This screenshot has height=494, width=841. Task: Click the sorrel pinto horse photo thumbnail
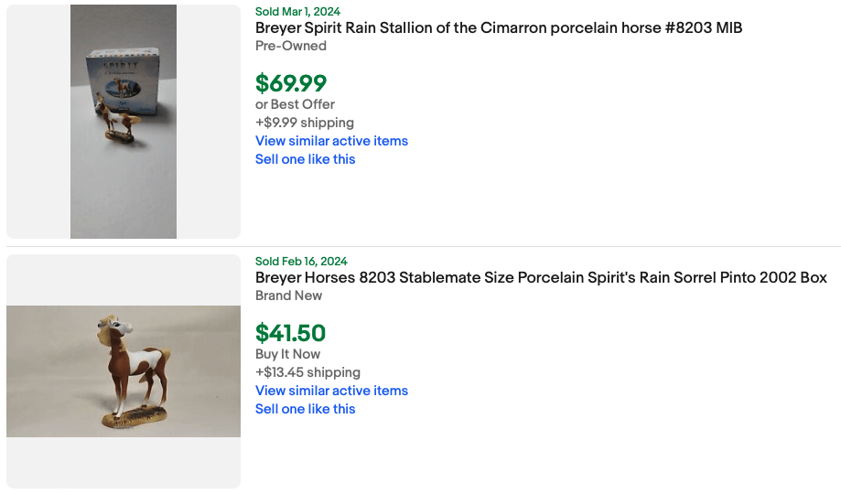tap(124, 370)
